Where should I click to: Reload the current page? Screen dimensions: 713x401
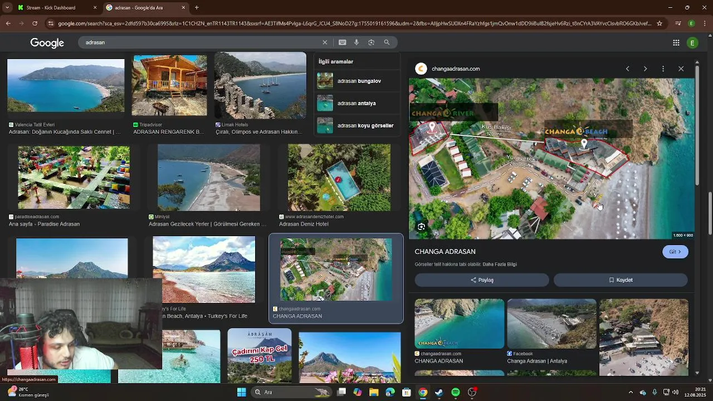click(35, 23)
